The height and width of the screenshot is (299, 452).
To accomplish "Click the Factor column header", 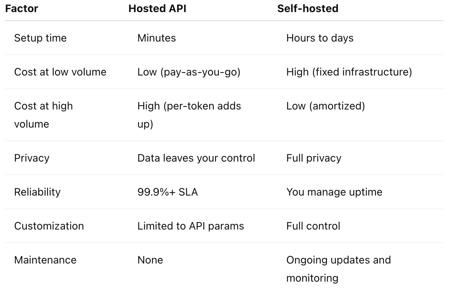I will click(22, 9).
